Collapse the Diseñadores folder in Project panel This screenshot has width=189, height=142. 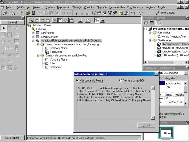150,40
